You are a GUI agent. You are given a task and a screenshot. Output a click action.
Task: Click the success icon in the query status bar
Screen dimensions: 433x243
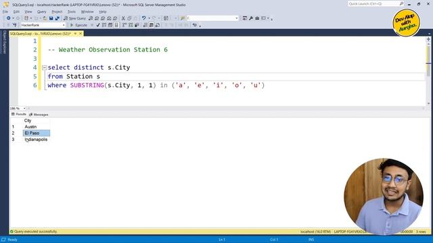coord(12,232)
